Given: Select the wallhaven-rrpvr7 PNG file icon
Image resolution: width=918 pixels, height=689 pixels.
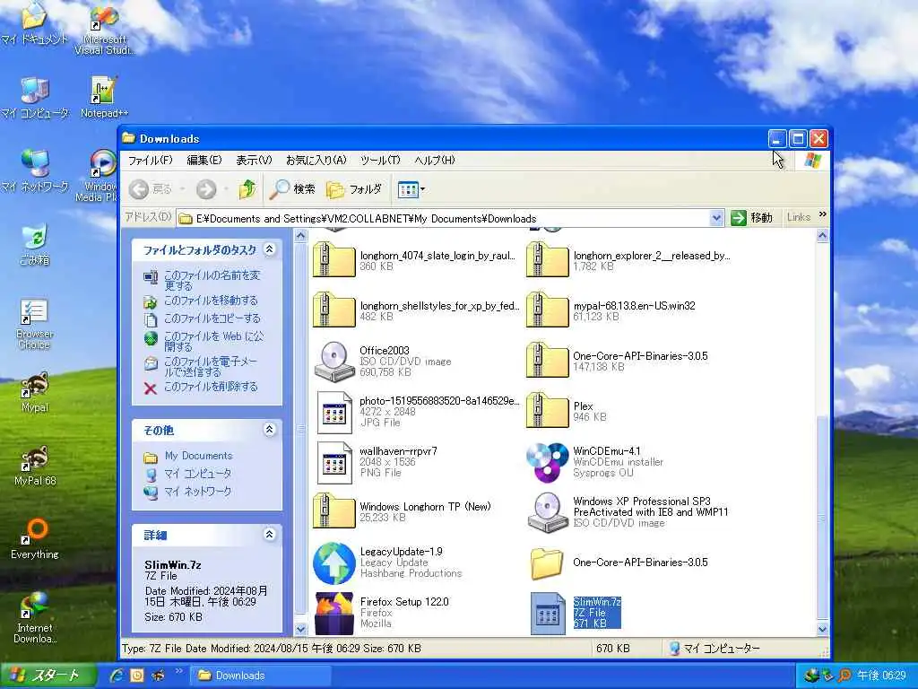Looking at the screenshot, I should (x=333, y=462).
